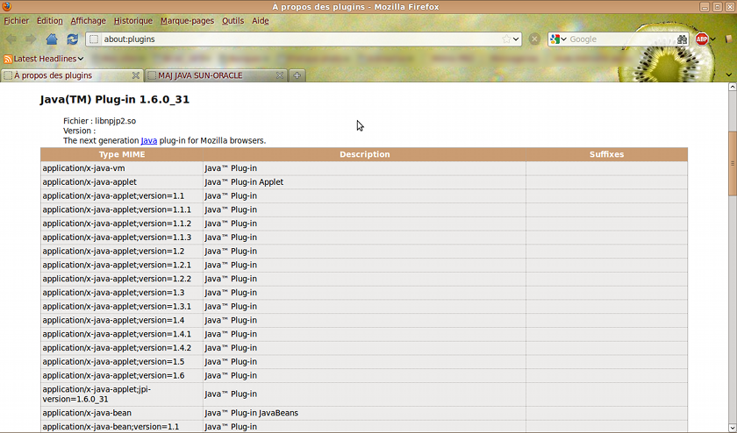Open the Aide menu
This screenshot has height=433, width=737.
coord(261,21)
